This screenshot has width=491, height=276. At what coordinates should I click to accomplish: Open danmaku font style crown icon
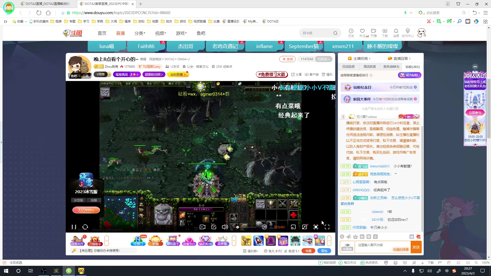355,237
